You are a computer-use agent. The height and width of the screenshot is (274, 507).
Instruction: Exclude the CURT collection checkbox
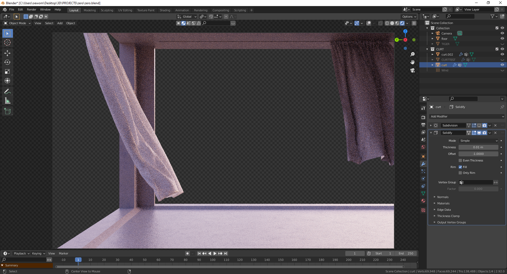pos(497,49)
